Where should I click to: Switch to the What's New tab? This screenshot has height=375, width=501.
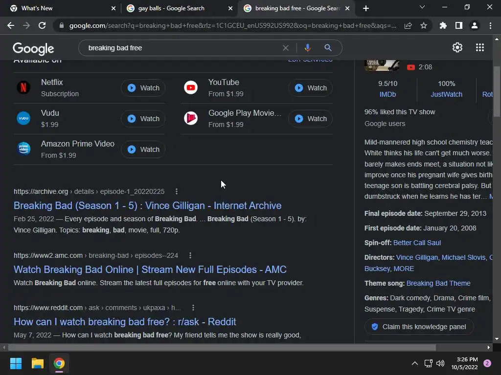pyautogui.click(x=61, y=8)
